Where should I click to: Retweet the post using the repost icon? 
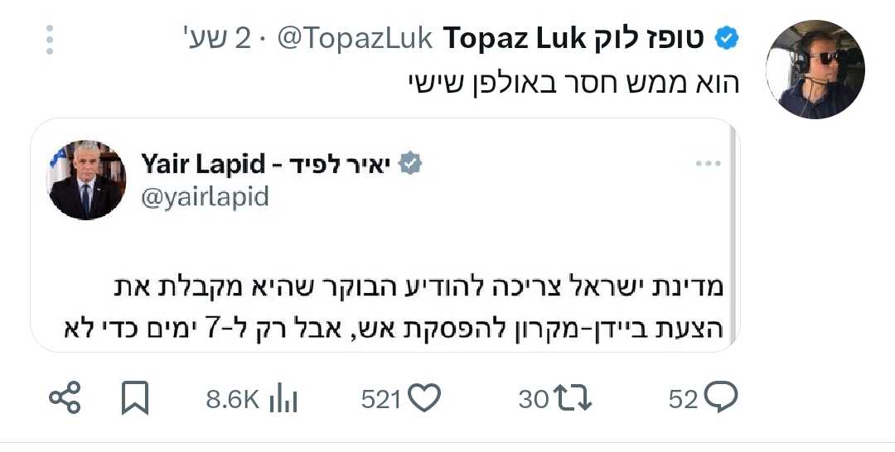coord(573,399)
